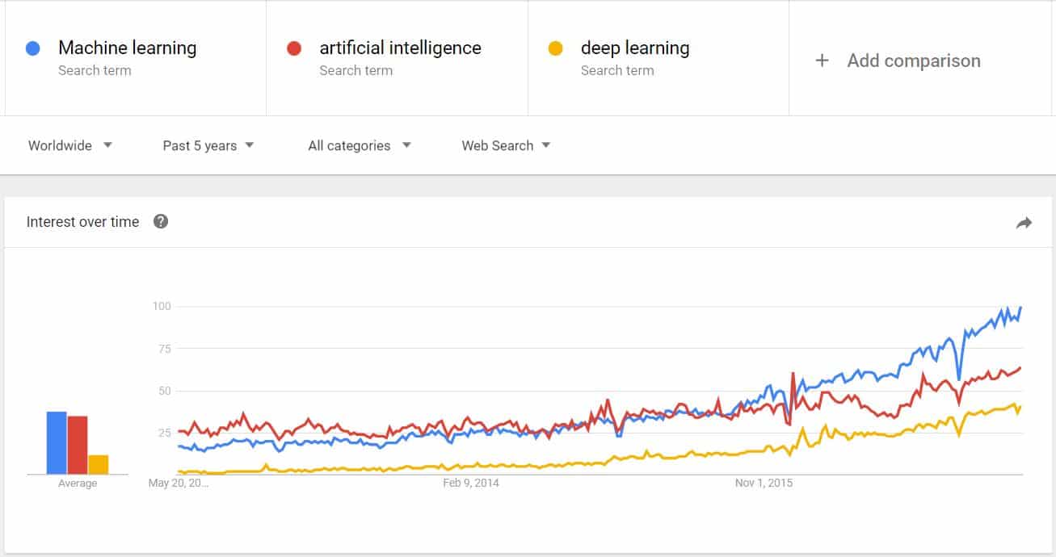Click the plus icon beside Add comparison
The width and height of the screenshot is (1056, 557).
point(822,61)
